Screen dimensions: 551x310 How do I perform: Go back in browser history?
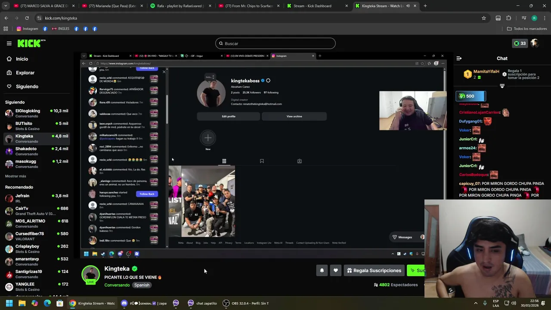click(6, 18)
